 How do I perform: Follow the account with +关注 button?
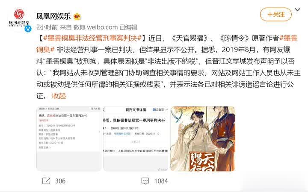(x=276, y=15)
